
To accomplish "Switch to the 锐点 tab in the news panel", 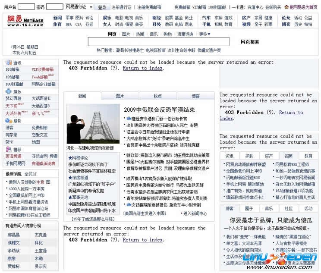I will pyautogui.click(x=157, y=96).
